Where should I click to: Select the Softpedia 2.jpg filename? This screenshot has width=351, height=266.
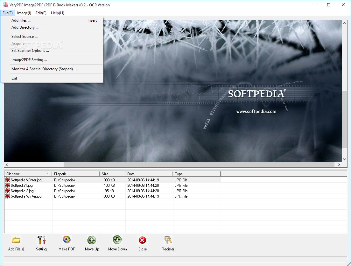[22, 191]
